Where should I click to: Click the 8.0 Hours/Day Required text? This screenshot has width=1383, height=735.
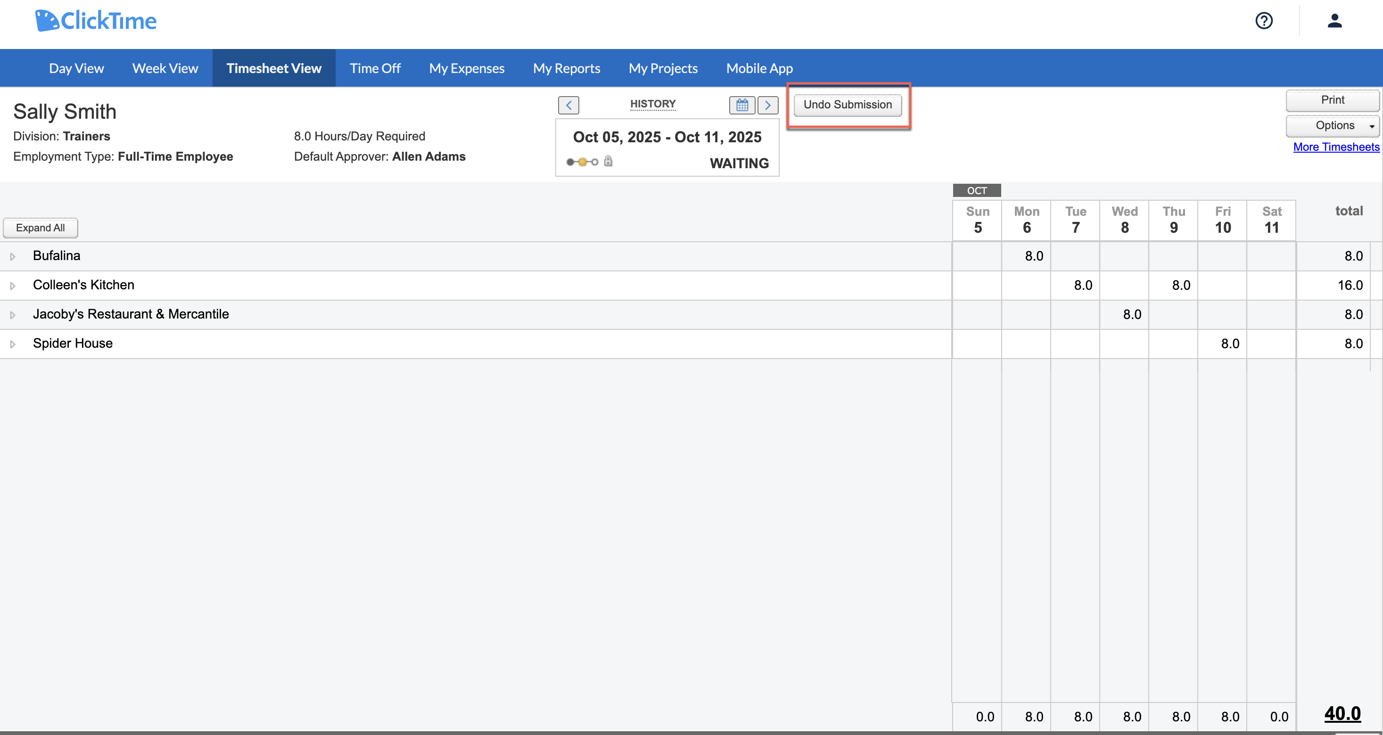click(x=360, y=136)
